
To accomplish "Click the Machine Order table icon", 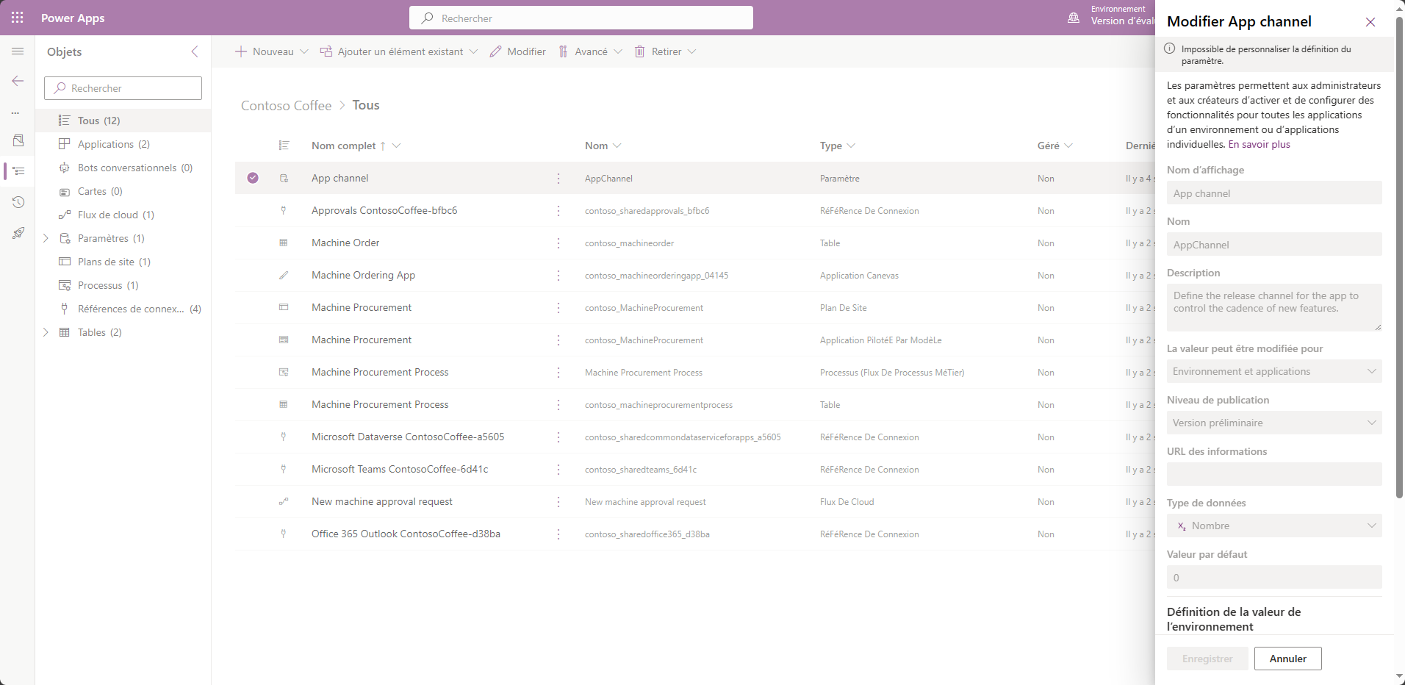I will pyautogui.click(x=284, y=243).
